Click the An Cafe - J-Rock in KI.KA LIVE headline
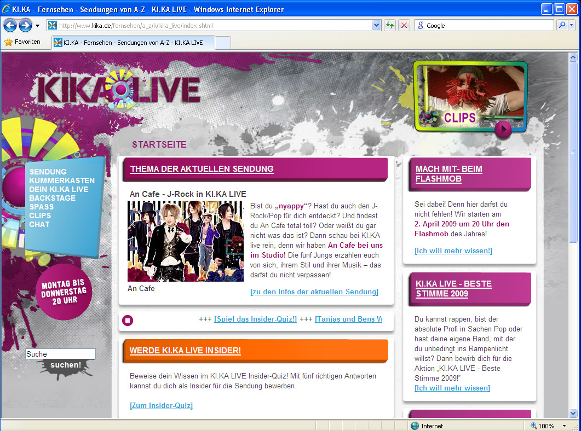581x431 pixels. click(188, 194)
